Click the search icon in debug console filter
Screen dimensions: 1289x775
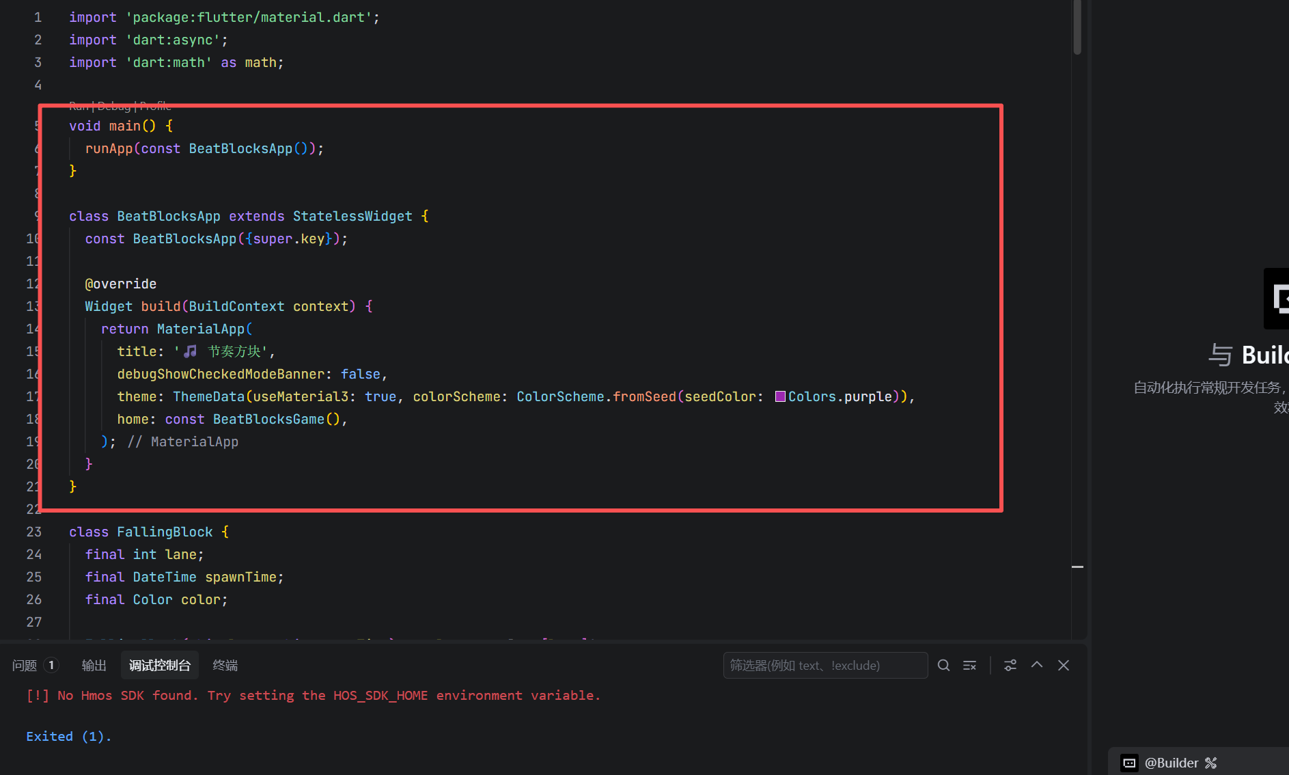[x=943, y=665]
